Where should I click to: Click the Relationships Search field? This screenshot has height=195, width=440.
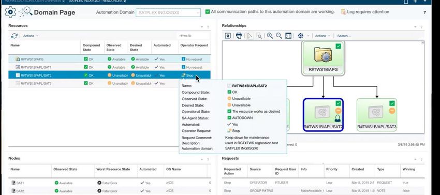coord(344,36)
